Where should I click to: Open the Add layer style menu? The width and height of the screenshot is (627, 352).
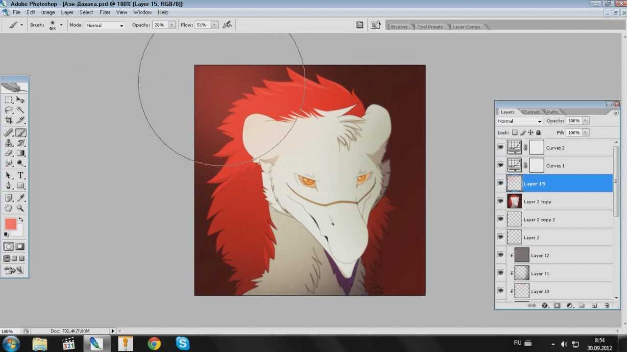[x=545, y=306]
